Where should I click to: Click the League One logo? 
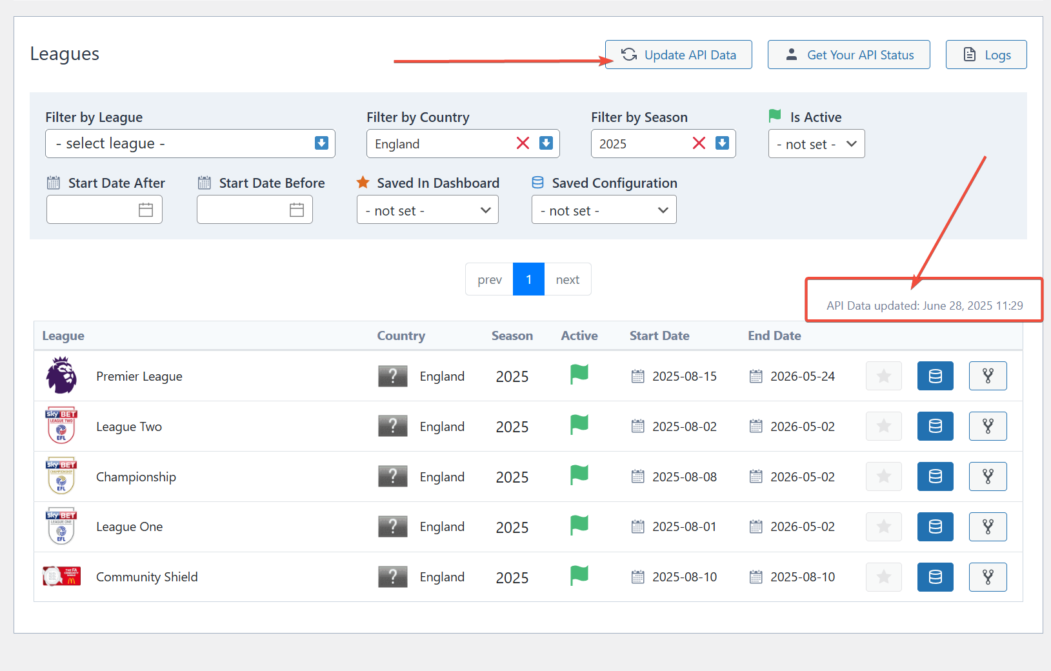click(x=61, y=526)
